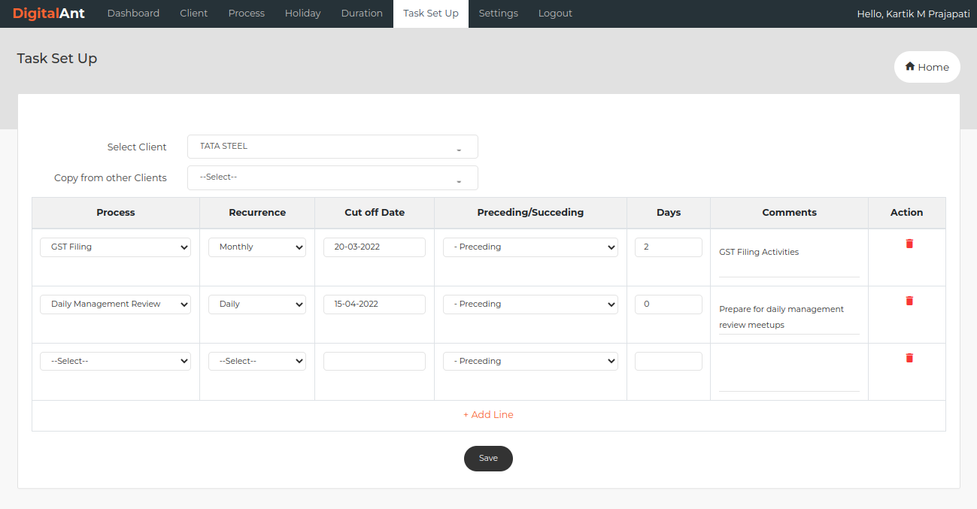Click trash icon on the empty third row
Screen dimensions: 977x509
(909, 358)
